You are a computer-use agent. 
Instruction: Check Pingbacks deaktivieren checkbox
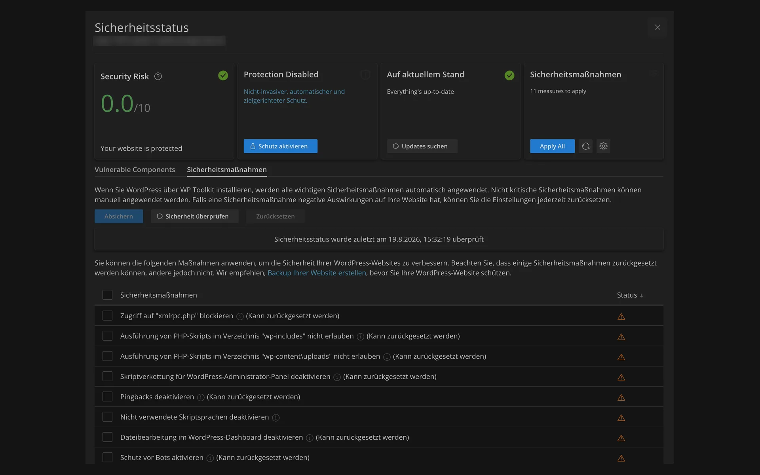pyautogui.click(x=107, y=396)
